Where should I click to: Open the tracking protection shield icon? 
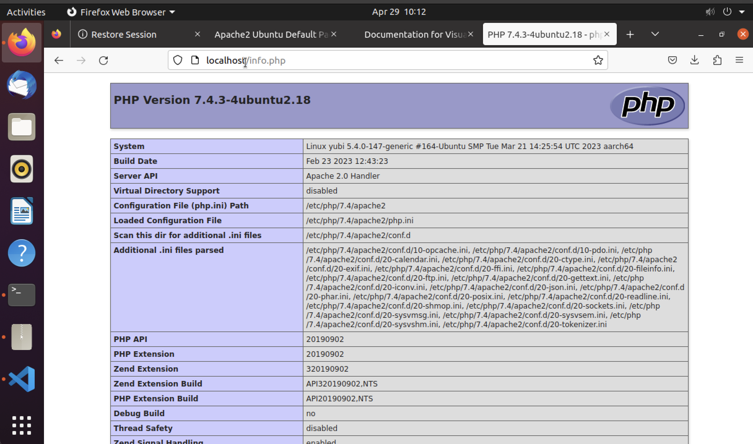pos(178,60)
